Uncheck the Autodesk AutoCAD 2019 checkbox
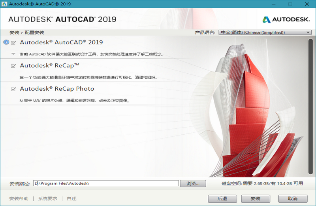This screenshot has width=316, height=206. (14, 42)
